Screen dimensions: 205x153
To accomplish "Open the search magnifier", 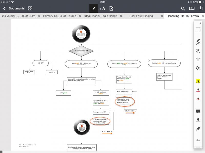I will pos(183,8).
